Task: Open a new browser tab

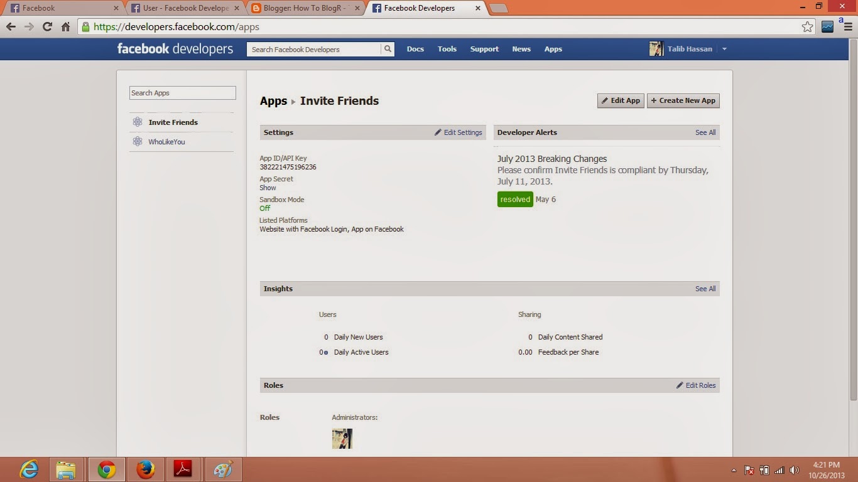Action: pos(498,8)
